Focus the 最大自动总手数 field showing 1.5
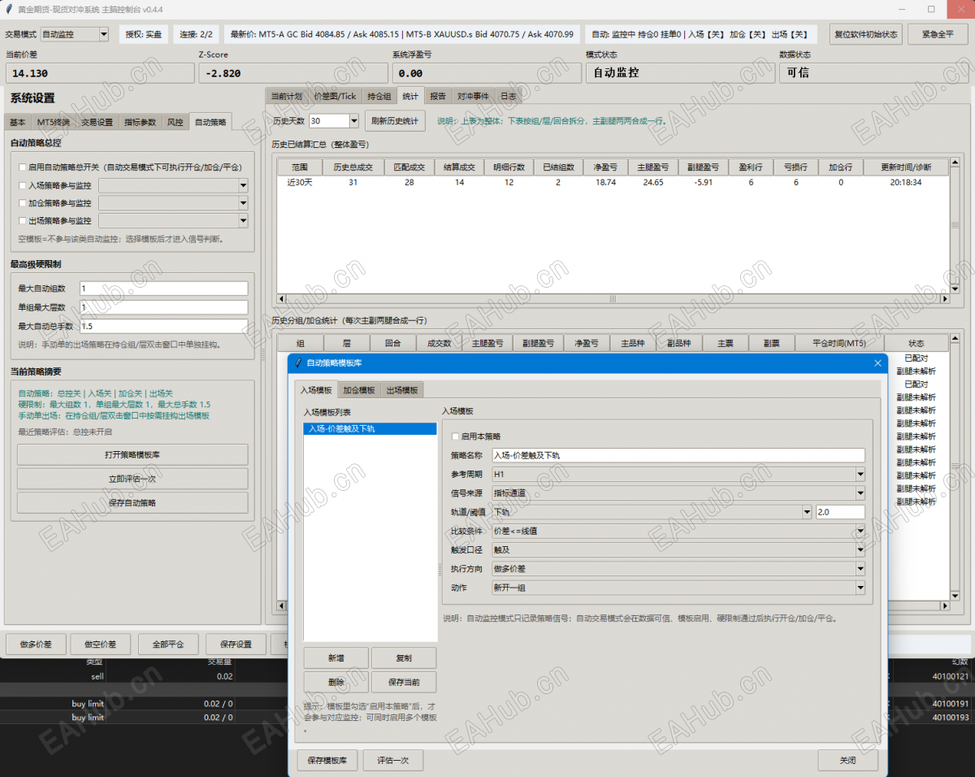 [163, 326]
